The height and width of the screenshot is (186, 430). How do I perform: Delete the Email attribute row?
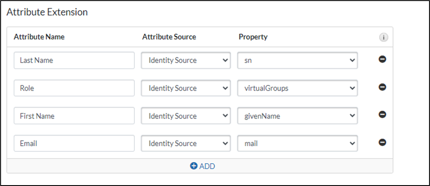point(382,142)
